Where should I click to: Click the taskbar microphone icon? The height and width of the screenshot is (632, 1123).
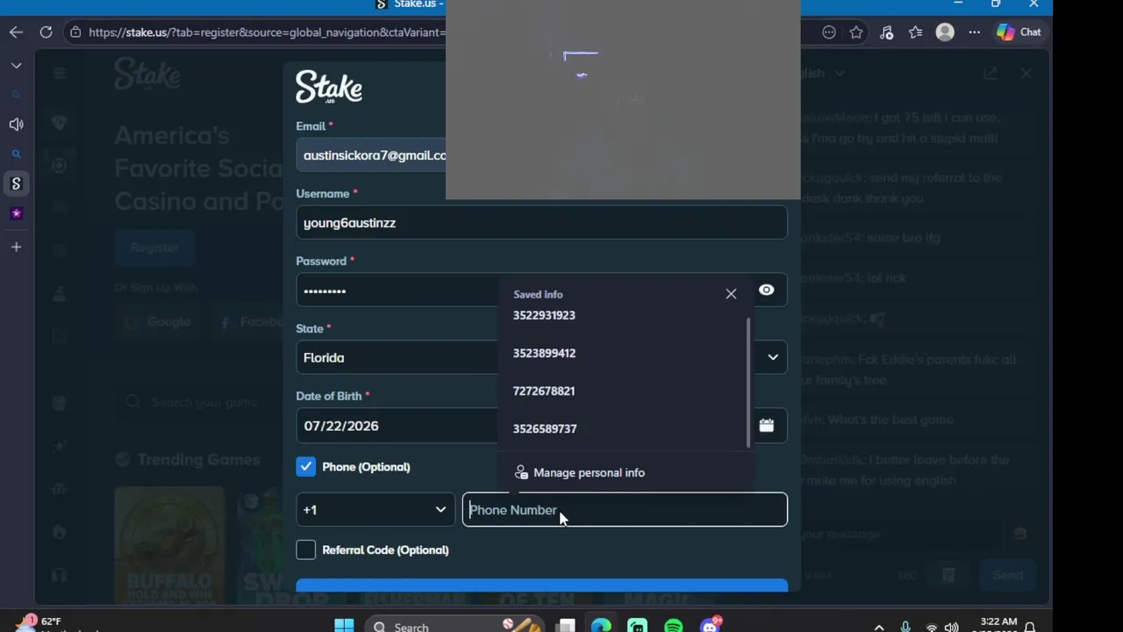[905, 627]
